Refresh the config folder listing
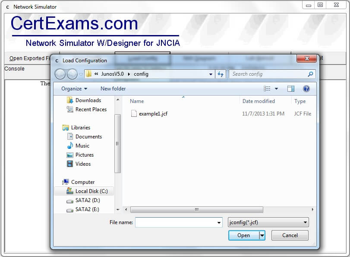The height and width of the screenshot is (257, 350). coord(221,74)
